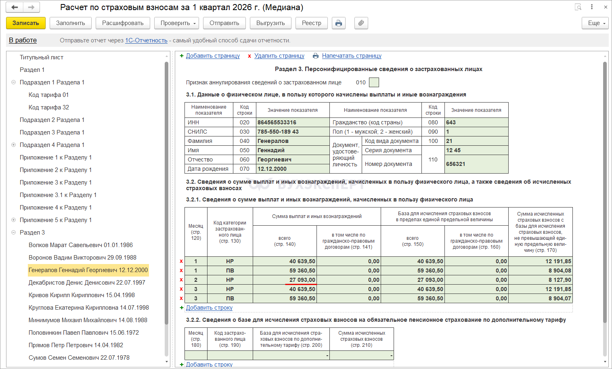Select Воронов Вадим Викторович in the list

(x=82, y=258)
